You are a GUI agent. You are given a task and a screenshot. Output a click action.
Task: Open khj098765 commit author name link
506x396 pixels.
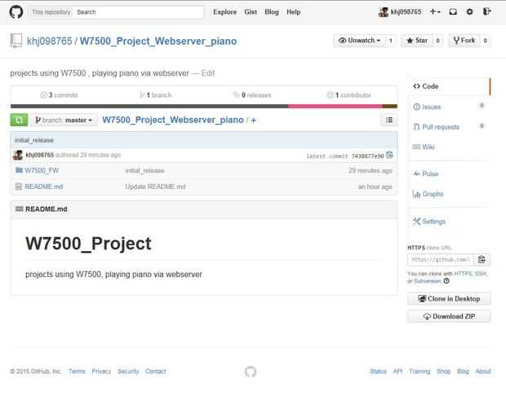40,155
